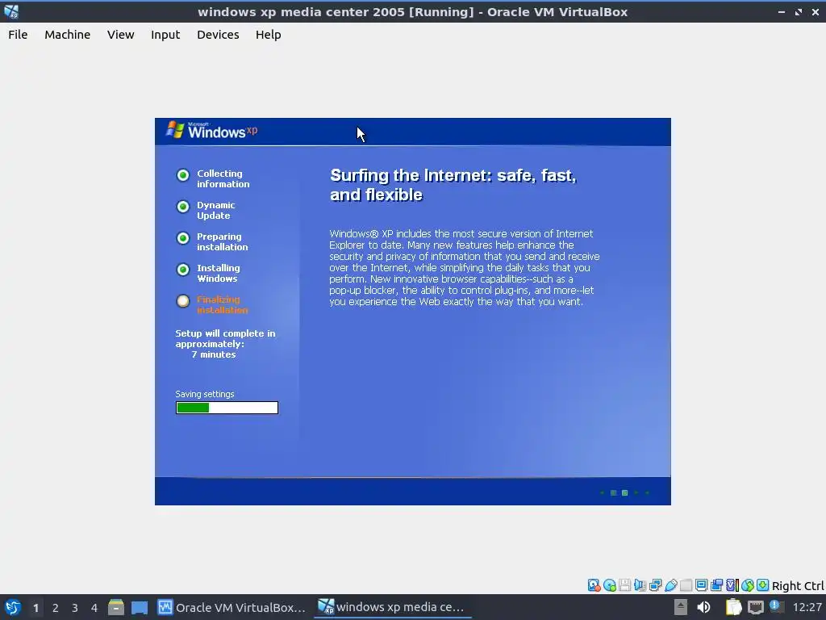Image resolution: width=826 pixels, height=620 pixels.
Task: Open the Input menu
Action: coord(165,35)
